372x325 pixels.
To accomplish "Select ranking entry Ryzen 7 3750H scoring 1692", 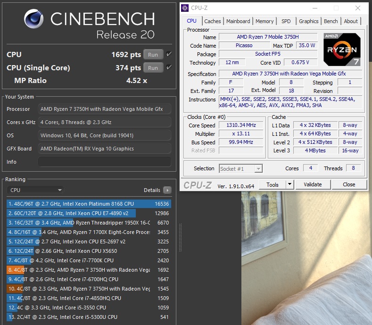I will click(x=89, y=270).
